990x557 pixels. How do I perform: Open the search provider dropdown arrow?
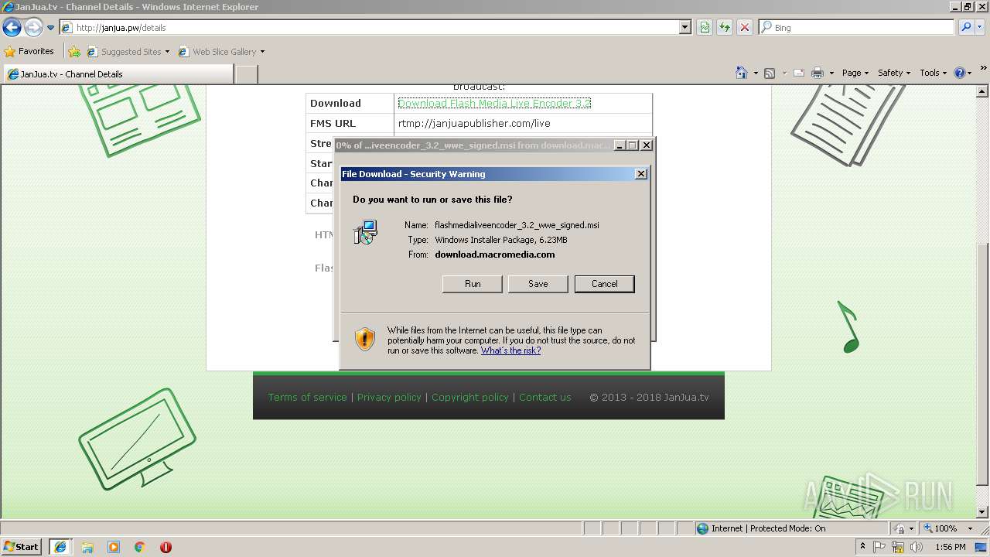(981, 28)
